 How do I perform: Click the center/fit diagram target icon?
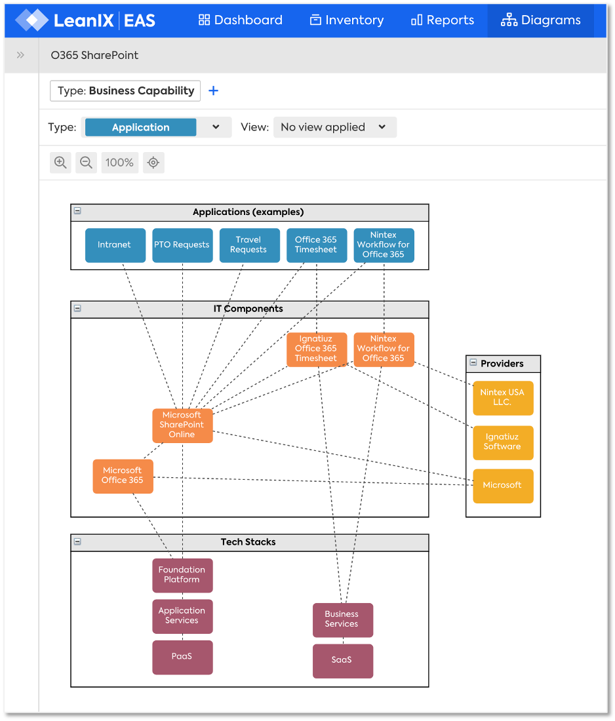click(x=153, y=163)
